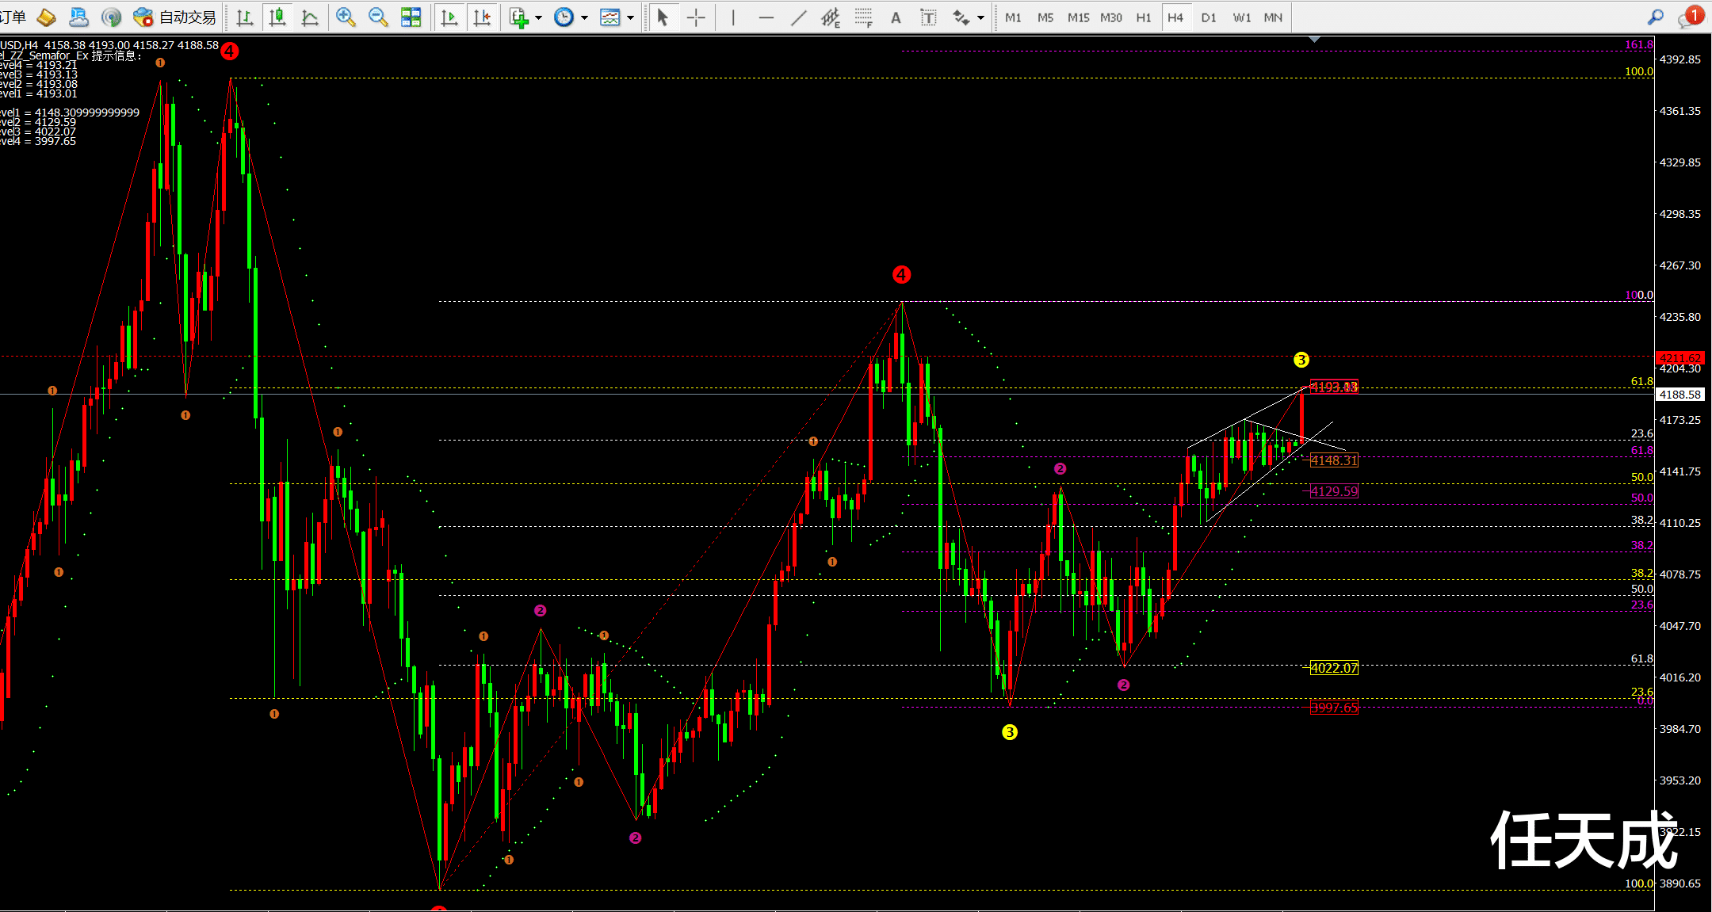Open the tile windows layout icon

(x=411, y=17)
